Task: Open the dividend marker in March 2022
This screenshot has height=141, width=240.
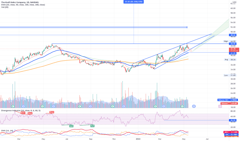Action: 164,106
